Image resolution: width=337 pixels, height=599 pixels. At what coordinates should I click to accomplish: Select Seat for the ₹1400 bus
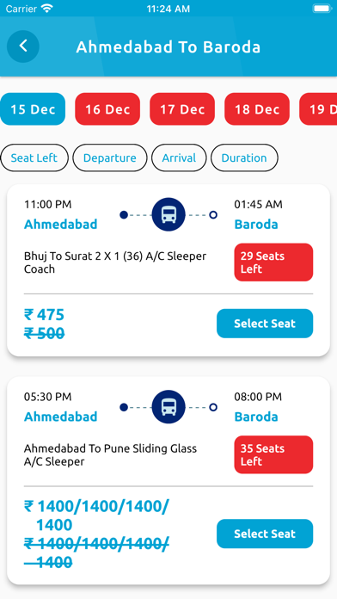pyautogui.click(x=265, y=534)
